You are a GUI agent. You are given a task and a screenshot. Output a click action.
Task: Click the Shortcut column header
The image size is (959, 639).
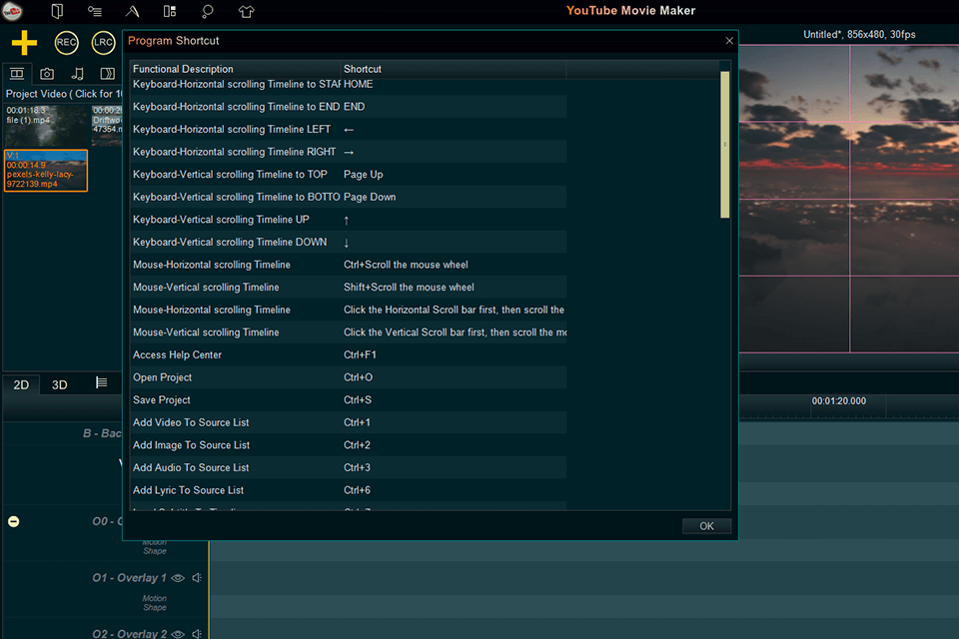pyautogui.click(x=454, y=69)
